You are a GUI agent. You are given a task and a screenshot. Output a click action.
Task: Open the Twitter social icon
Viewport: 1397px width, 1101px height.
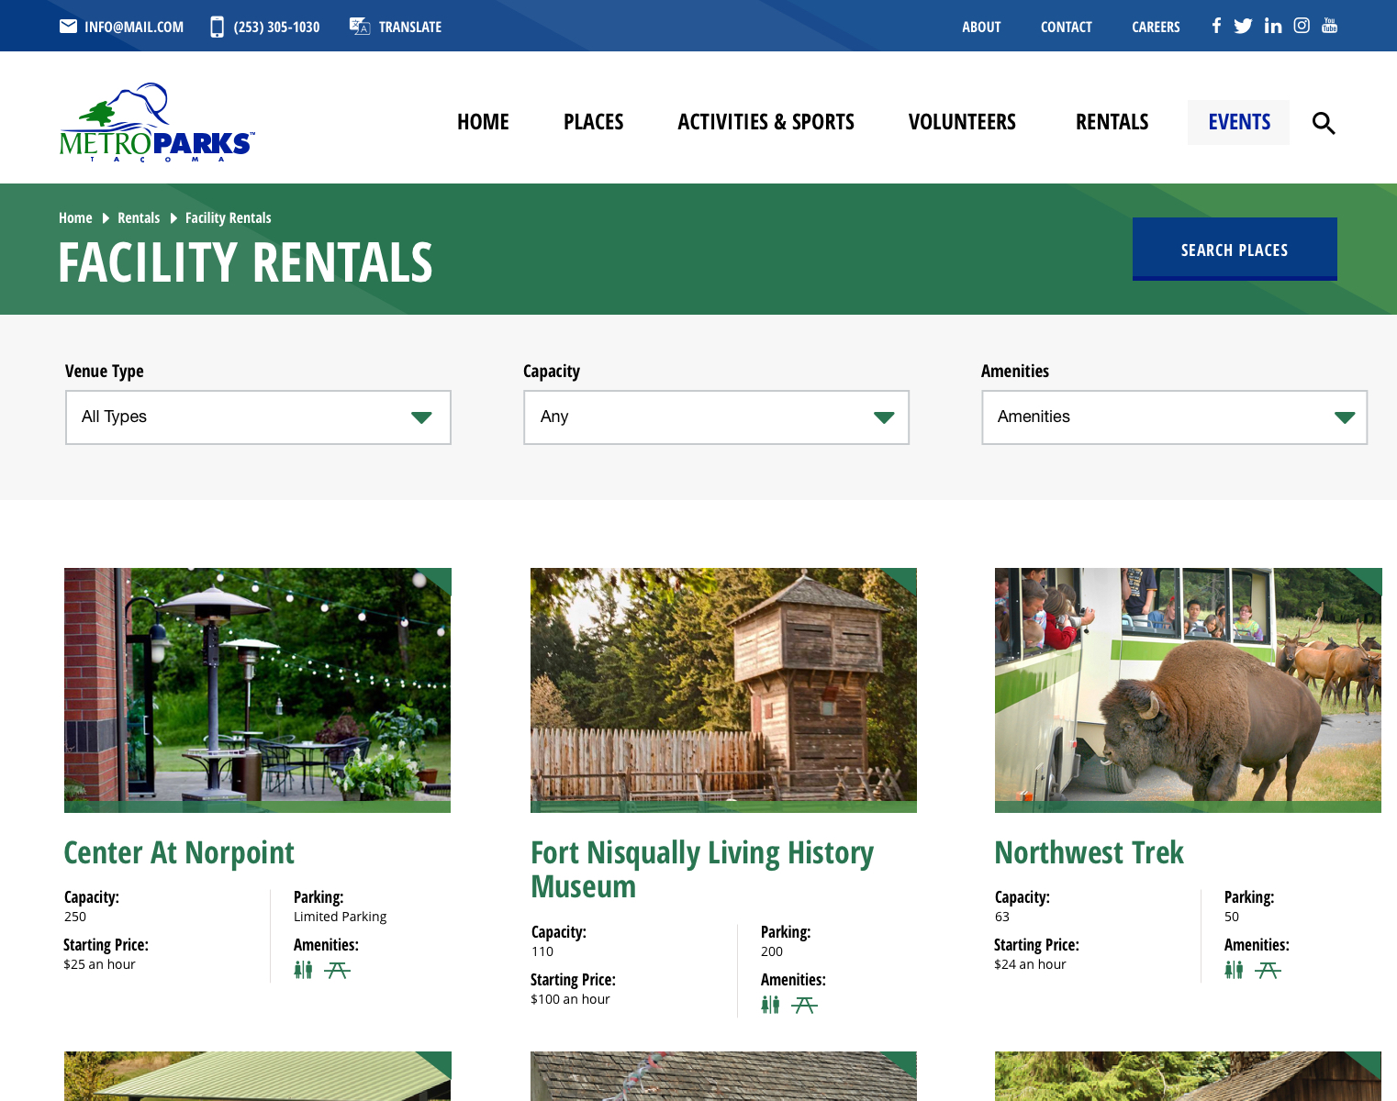point(1243,26)
